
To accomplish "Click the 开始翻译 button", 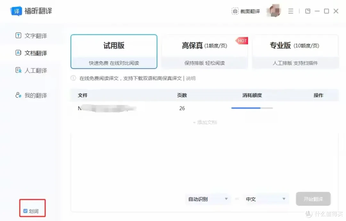I will click(313, 199).
